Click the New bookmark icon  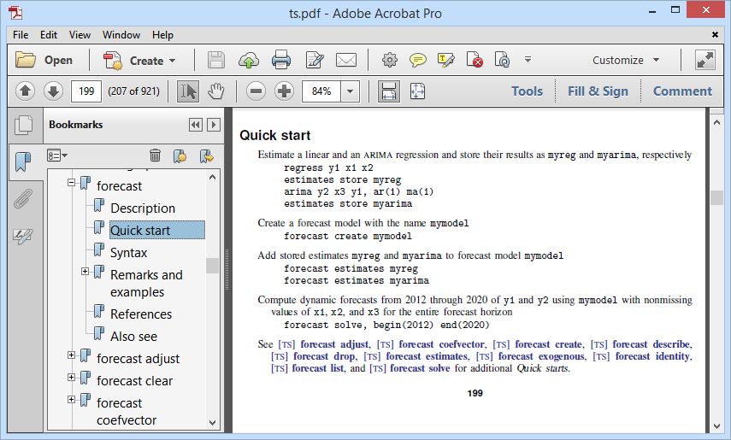[x=180, y=155]
